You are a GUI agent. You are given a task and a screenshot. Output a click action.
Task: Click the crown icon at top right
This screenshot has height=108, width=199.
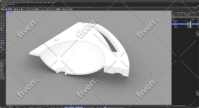coord(196,8)
